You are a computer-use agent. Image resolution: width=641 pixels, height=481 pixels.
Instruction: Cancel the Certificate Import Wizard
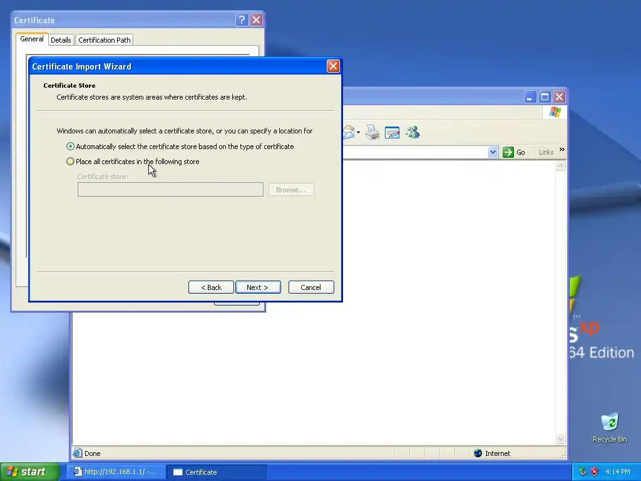pos(311,287)
